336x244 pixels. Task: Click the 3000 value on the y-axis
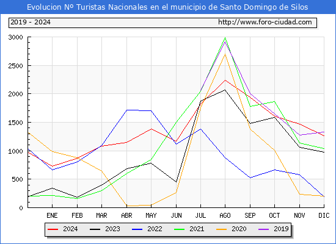(x=15, y=37)
